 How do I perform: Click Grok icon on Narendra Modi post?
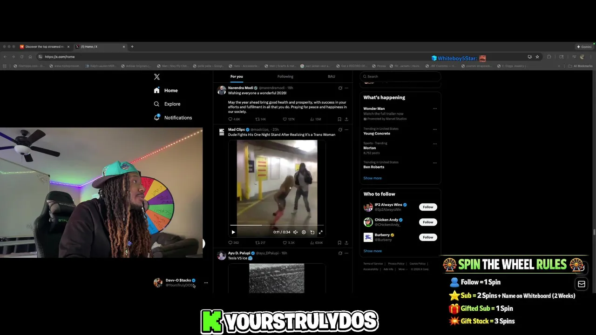(340, 88)
